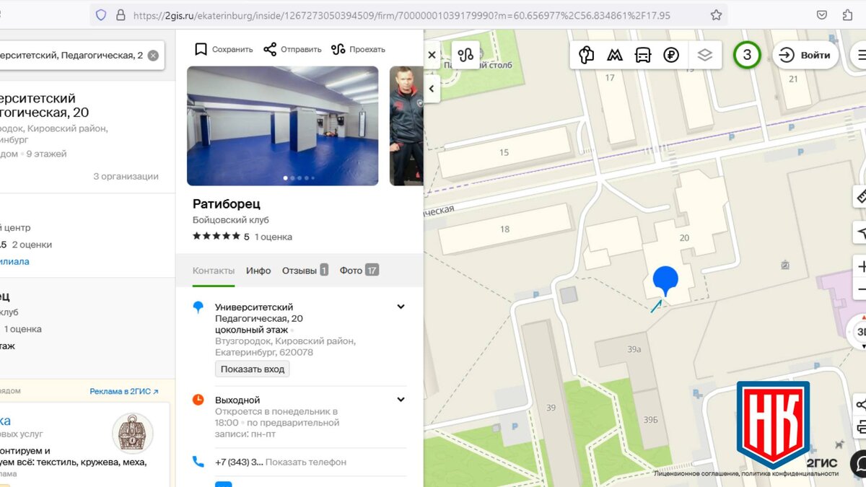Click the Firefox tracking protection shield icon
The width and height of the screenshot is (866, 487).
pos(101,14)
